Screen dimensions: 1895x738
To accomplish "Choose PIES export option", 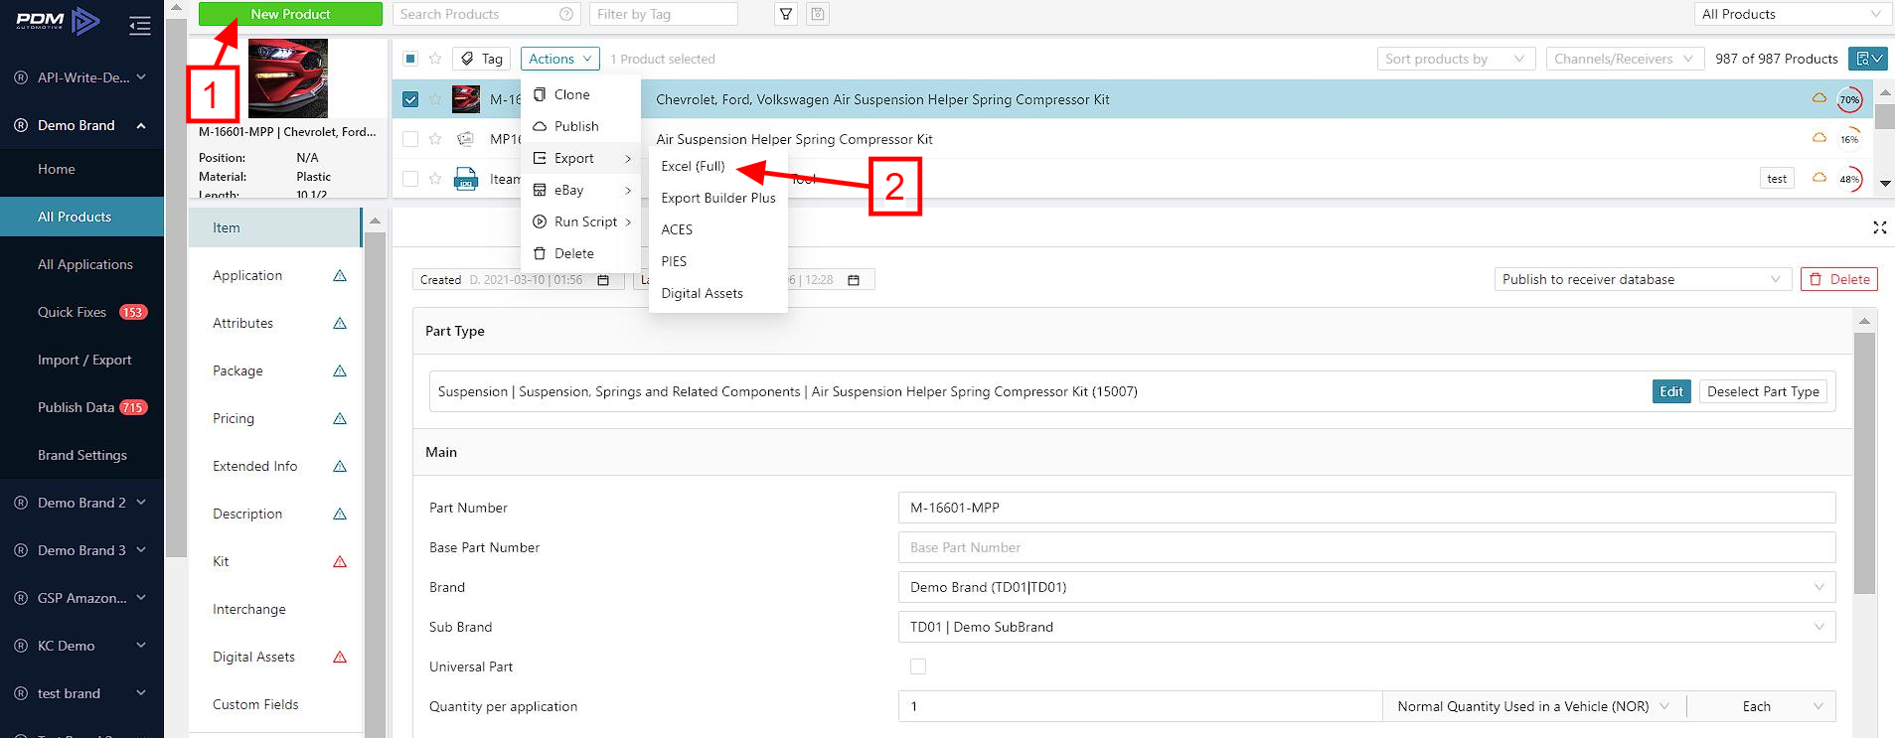I will pyautogui.click(x=717, y=261).
